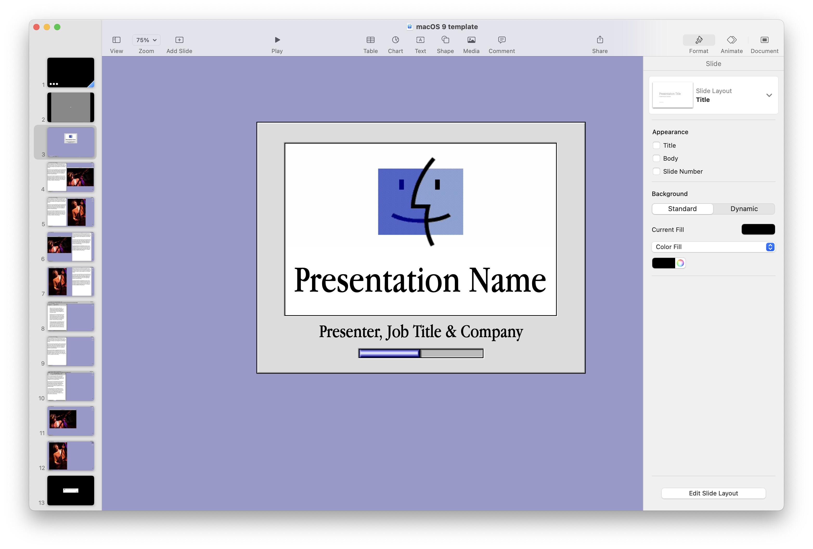The image size is (813, 549).
Task: Select slide 6 thumbnail
Action: click(x=71, y=246)
